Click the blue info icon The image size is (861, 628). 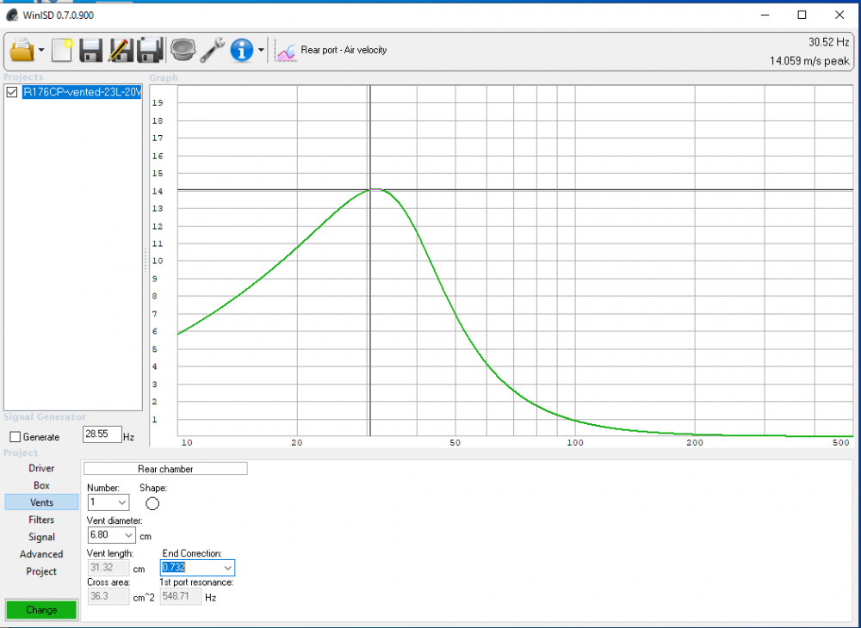241,51
